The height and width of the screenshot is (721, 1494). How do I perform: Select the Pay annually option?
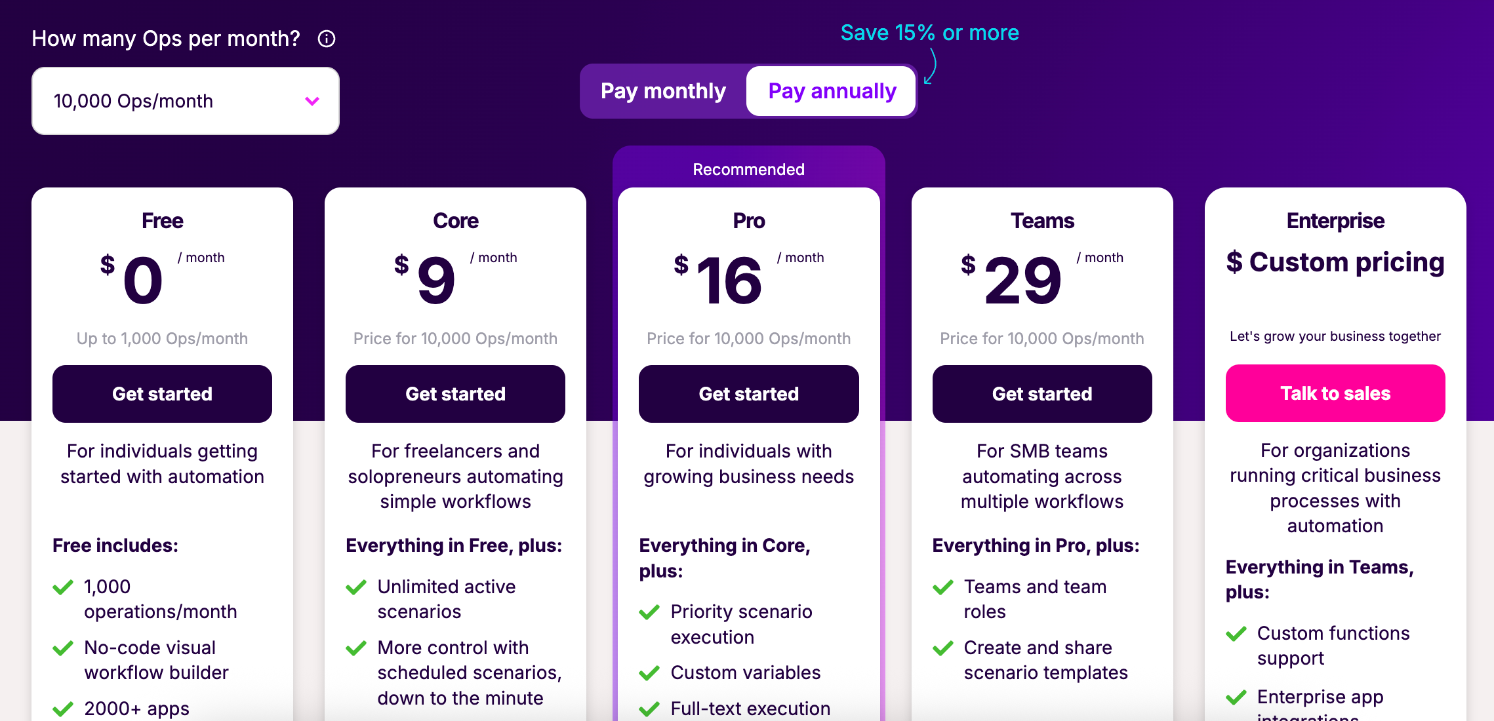[832, 91]
